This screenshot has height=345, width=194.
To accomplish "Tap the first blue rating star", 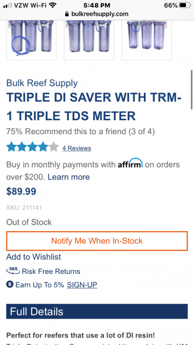I will [x=11, y=147].
